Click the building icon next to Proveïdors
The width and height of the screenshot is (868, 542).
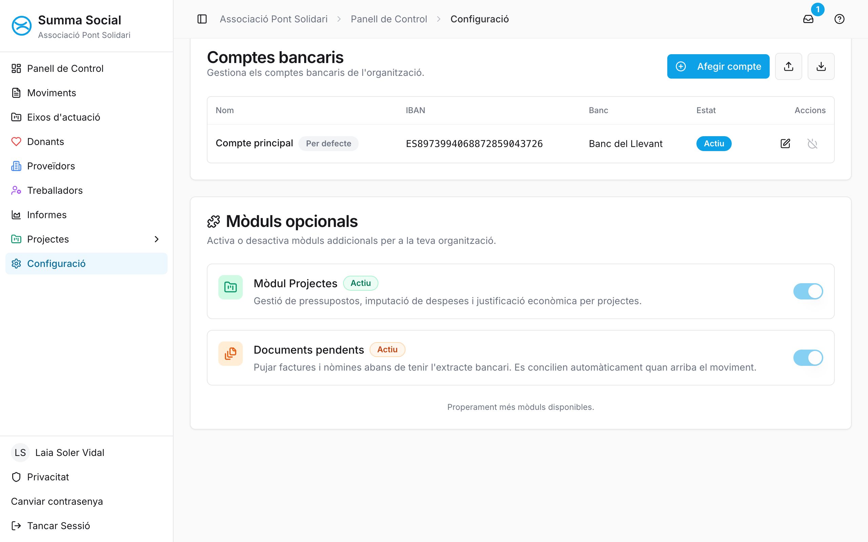[16, 166]
